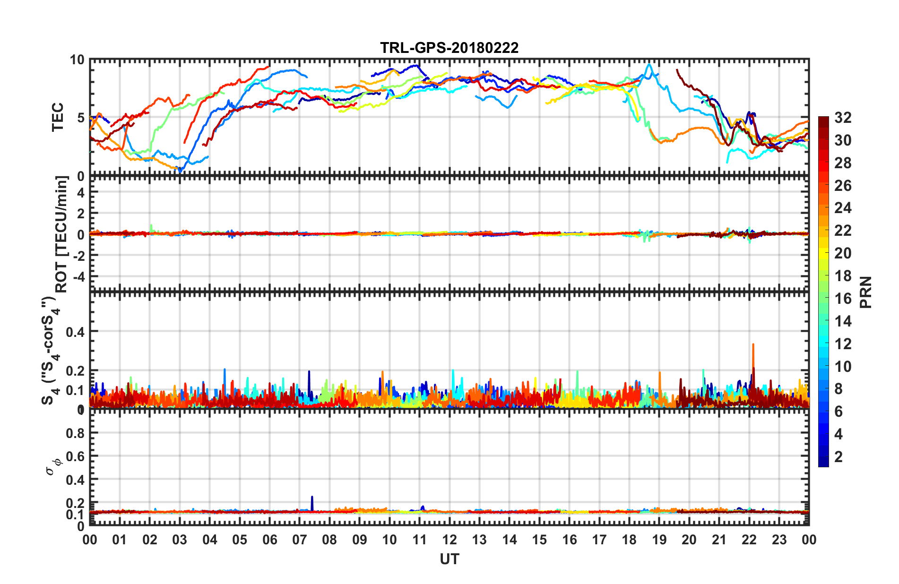Click x-axis tick label 18
This screenshot has width=899, height=584.
[629, 540]
